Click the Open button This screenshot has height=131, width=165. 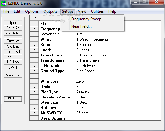pos(13,23)
